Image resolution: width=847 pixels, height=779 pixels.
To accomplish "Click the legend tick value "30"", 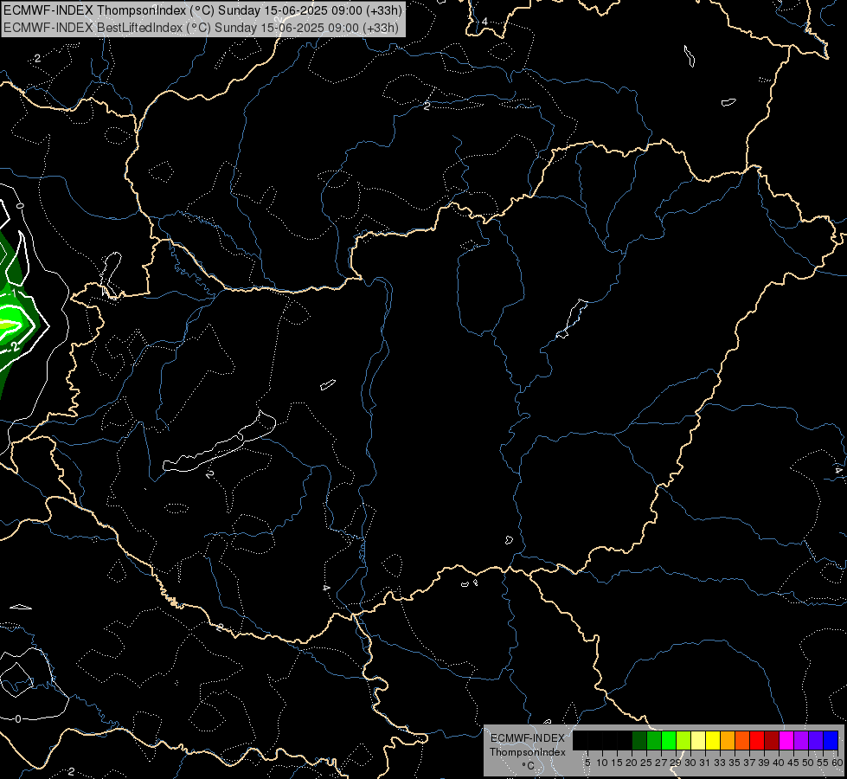I will pos(690,763).
